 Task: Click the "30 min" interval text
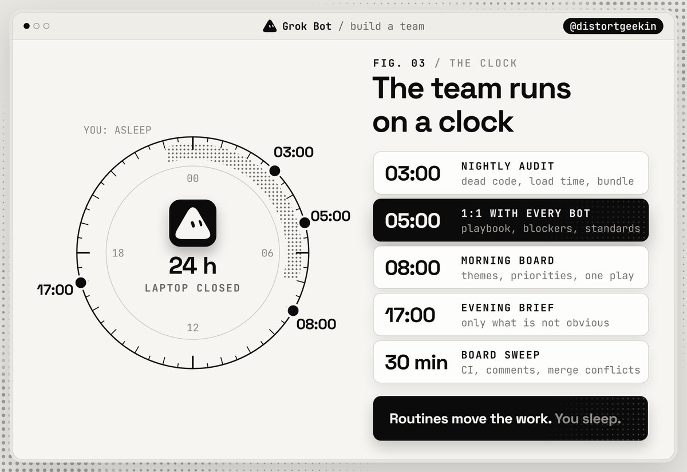pos(416,362)
